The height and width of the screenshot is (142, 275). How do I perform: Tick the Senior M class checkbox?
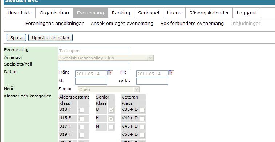[x=111, y=127]
